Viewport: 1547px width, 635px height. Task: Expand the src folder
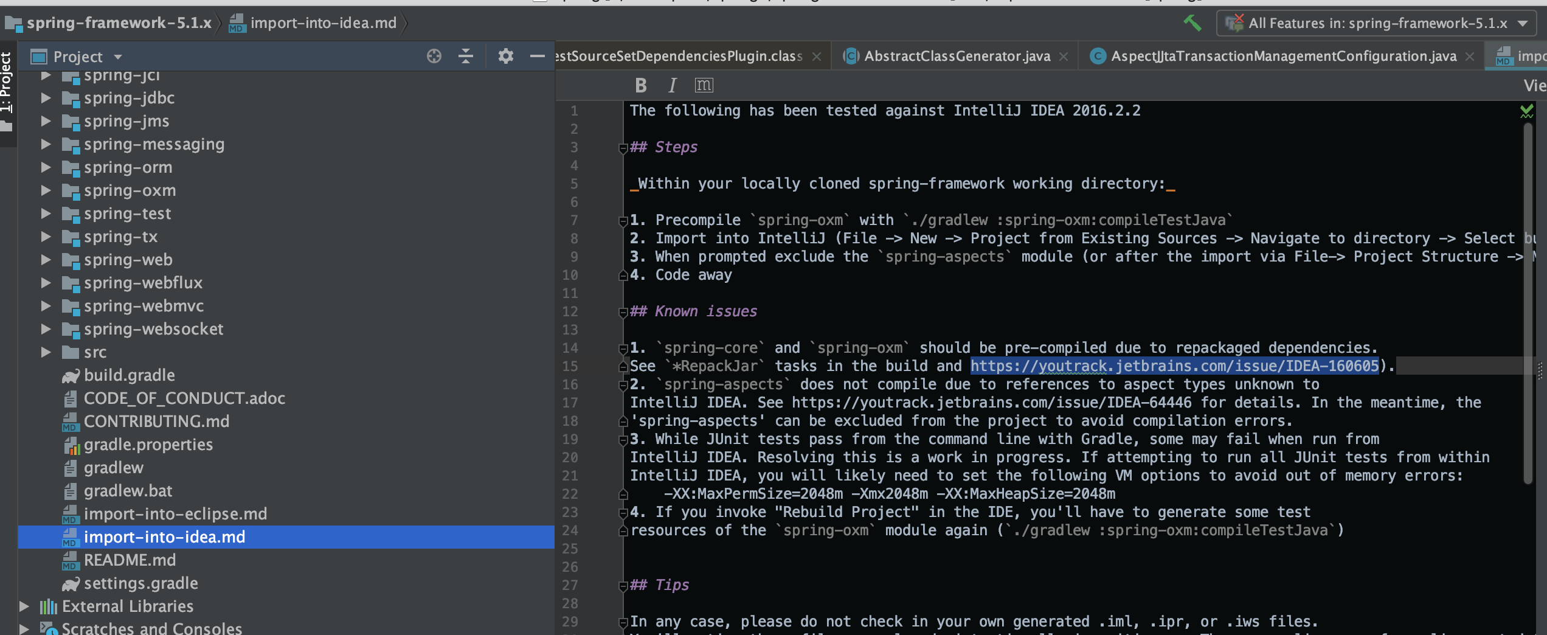(x=46, y=352)
